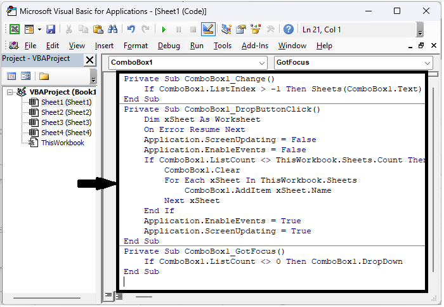Click the line ComboBox1.Clear in code
This screenshot has width=444, height=307.
[202, 170]
